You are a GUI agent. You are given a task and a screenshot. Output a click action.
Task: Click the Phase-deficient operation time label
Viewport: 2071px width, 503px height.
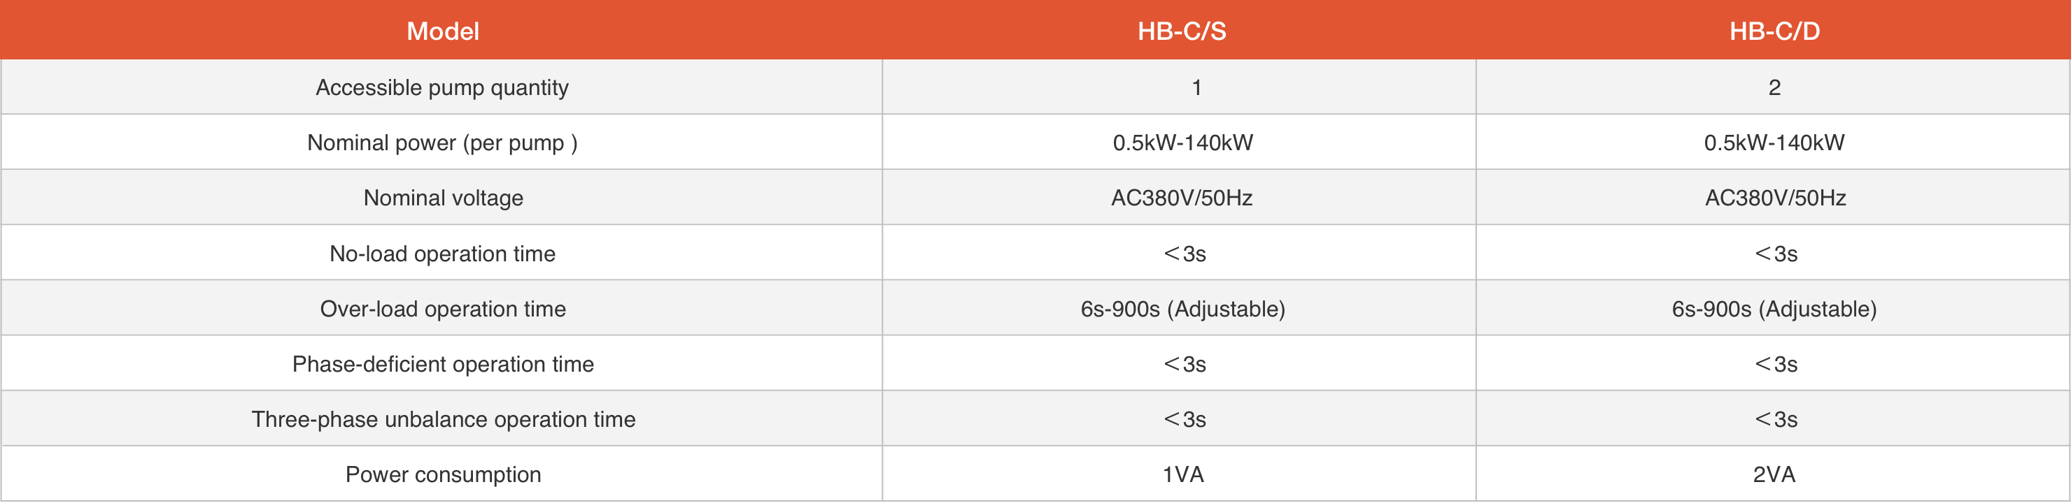coord(443,364)
